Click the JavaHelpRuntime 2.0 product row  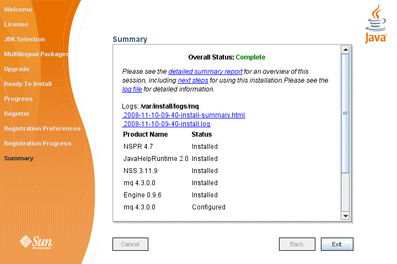click(x=170, y=159)
